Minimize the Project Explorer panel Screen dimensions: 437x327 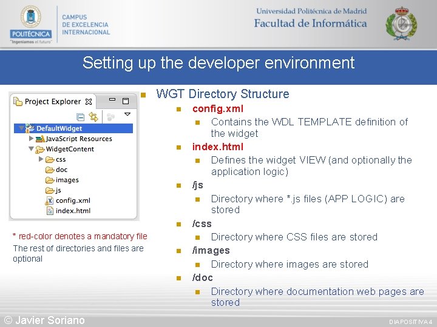coord(112,99)
